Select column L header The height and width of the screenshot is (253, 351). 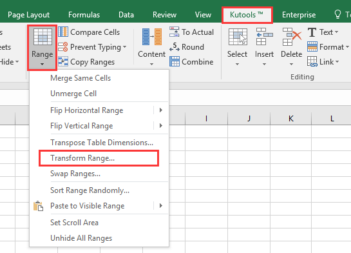point(331,118)
